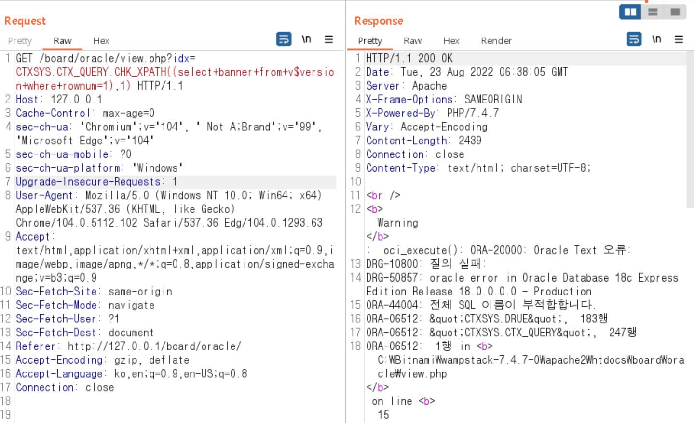Open hamburger options menu in Request panel
This screenshot has width=695, height=423.
tap(328, 39)
